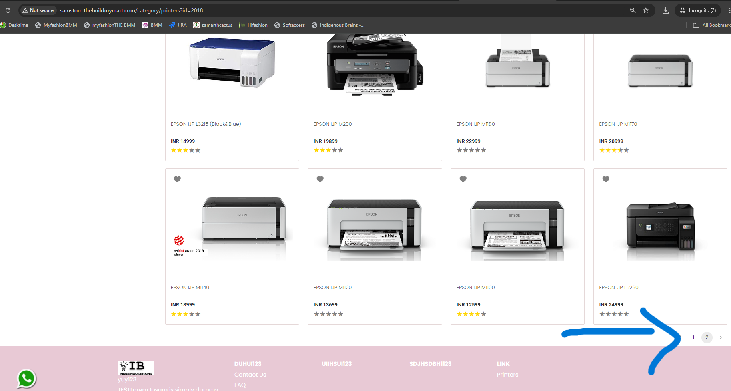
Task: Click the INR 20999 price
Action: pyautogui.click(x=611, y=141)
